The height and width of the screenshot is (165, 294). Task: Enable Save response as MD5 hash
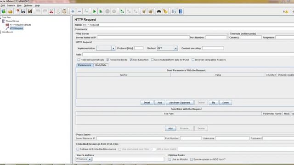tap(192, 159)
